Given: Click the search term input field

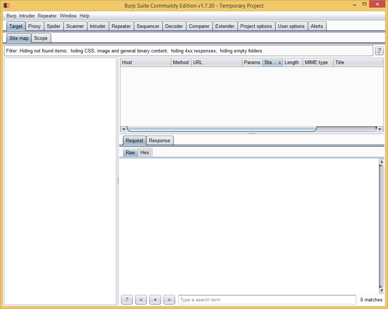Looking at the screenshot, I should coord(267,300).
